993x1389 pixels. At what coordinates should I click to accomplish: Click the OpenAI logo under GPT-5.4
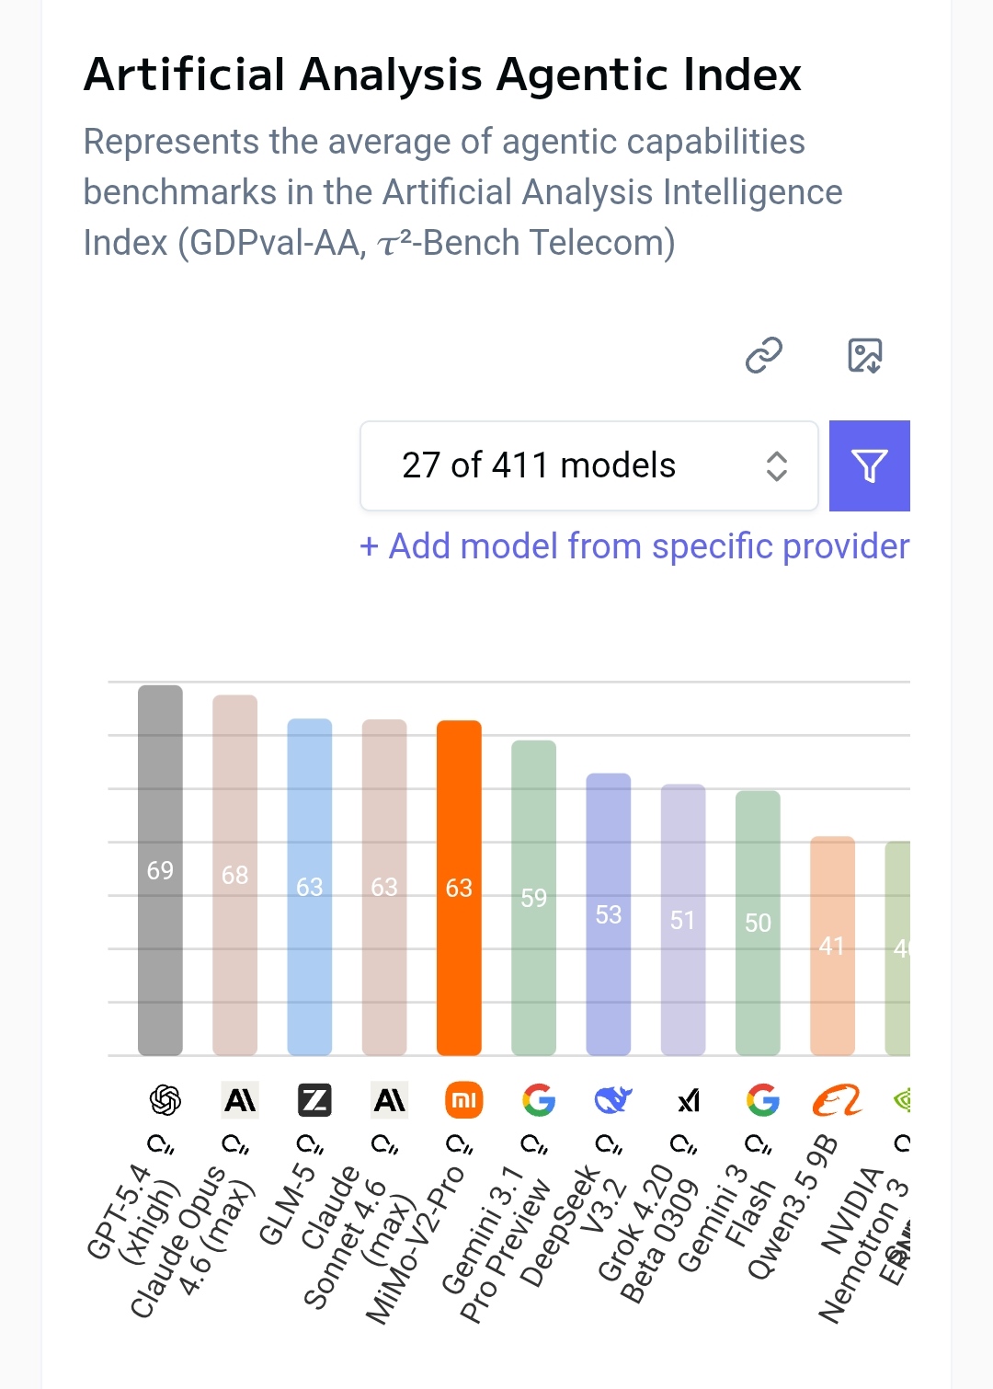pos(165,1099)
